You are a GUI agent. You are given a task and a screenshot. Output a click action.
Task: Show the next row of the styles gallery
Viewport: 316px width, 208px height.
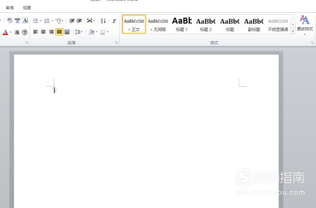(293, 24)
